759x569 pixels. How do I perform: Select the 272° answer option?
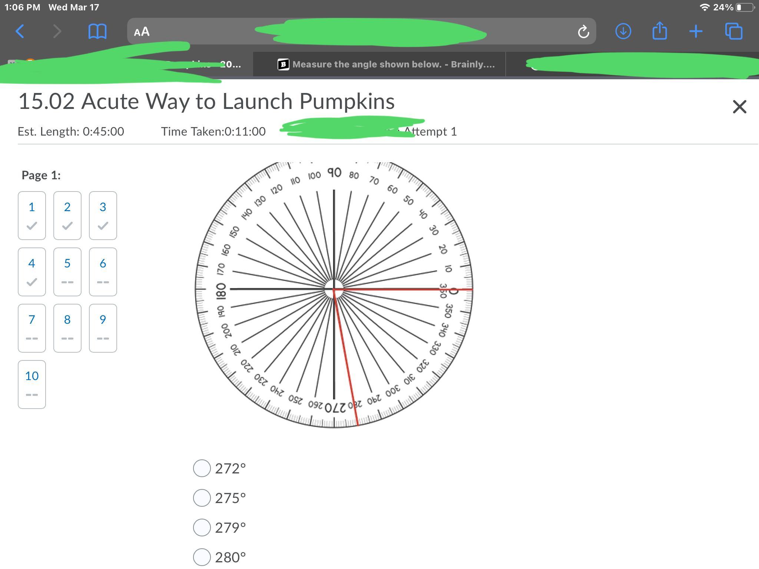click(x=202, y=469)
